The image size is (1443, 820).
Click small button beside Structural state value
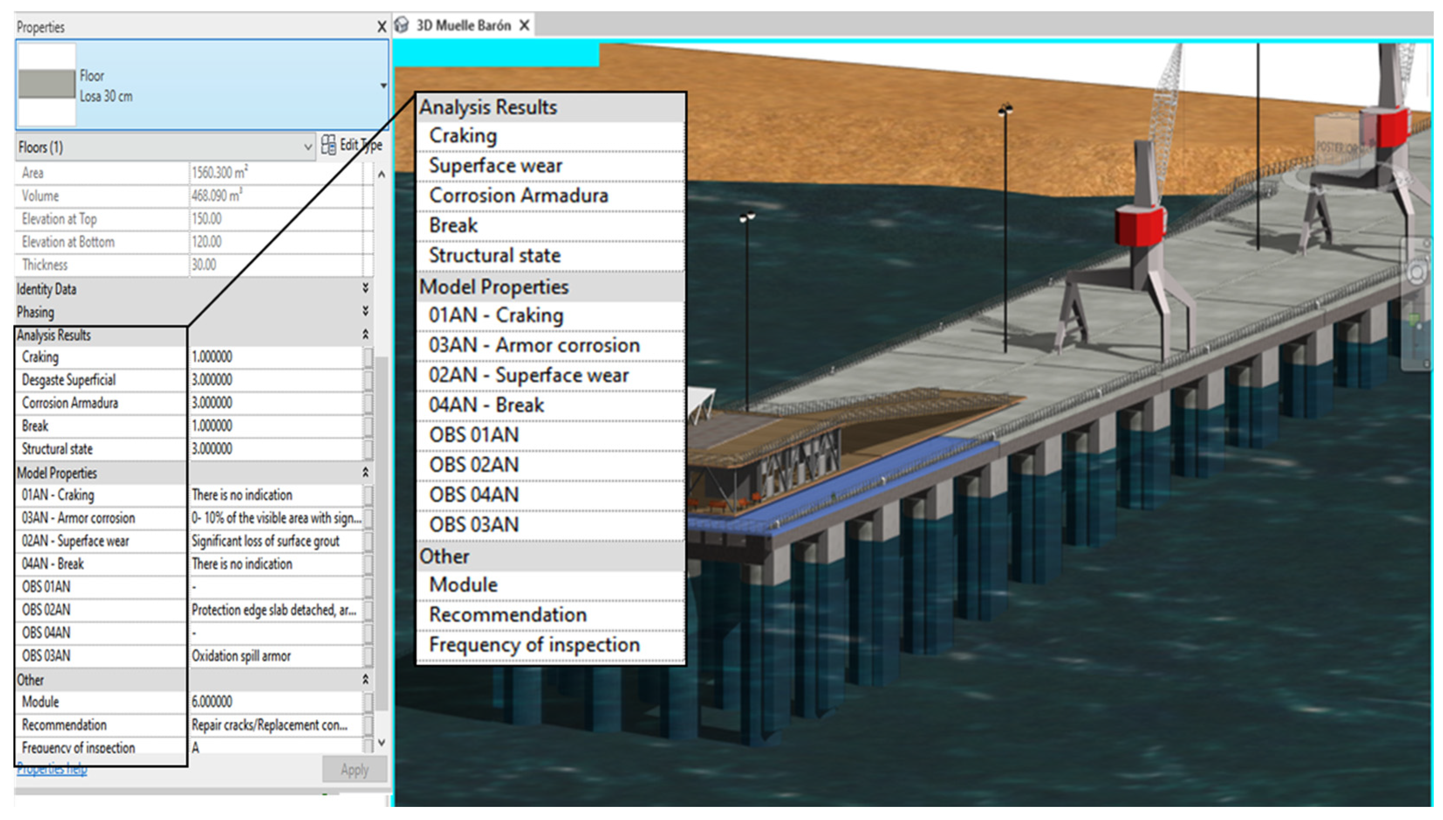click(x=368, y=449)
